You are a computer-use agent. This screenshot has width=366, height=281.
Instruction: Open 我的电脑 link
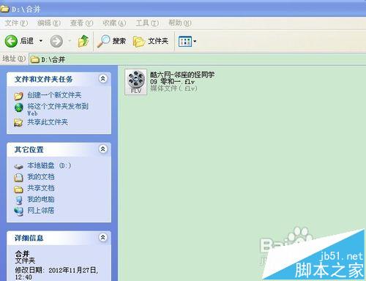pos(41,199)
